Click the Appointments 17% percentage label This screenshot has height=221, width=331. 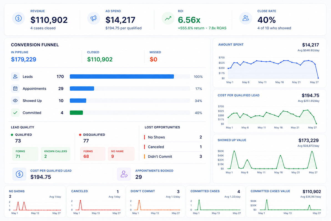click(x=199, y=89)
